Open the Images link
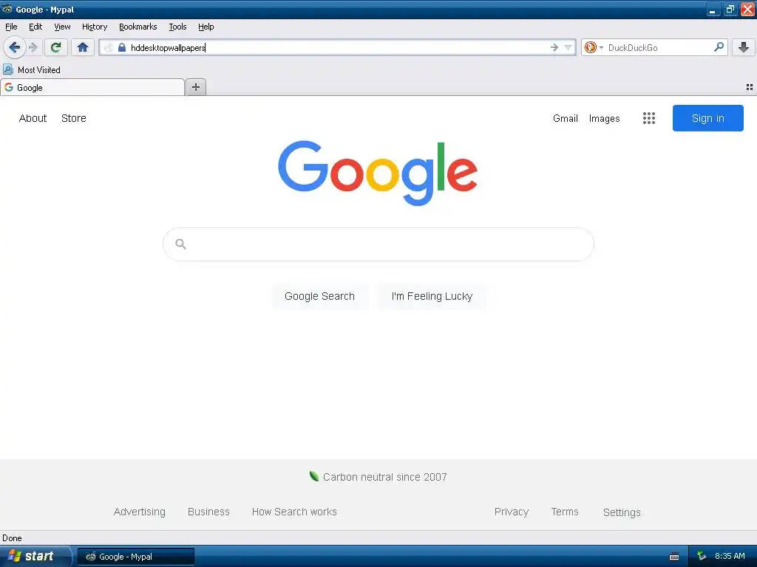This screenshot has width=757, height=567. 605,118
